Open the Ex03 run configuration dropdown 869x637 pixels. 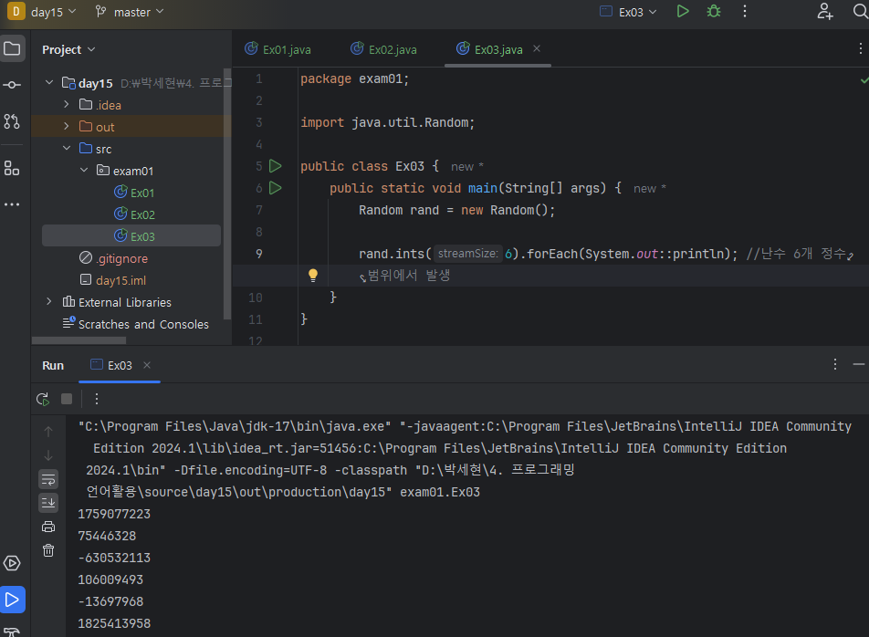628,12
